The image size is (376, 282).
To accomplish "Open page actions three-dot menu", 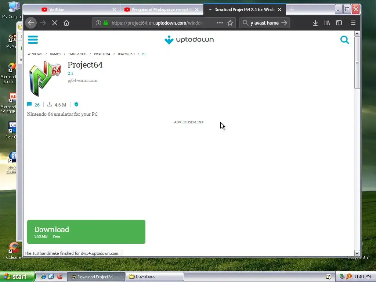I will 220,23.
